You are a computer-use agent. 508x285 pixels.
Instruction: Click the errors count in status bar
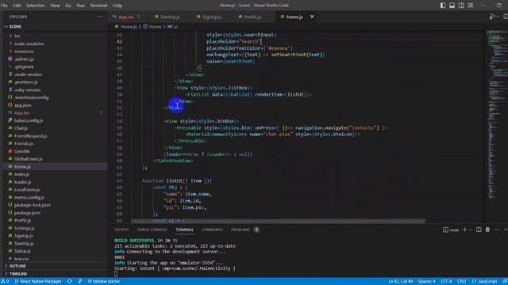tap(5, 282)
